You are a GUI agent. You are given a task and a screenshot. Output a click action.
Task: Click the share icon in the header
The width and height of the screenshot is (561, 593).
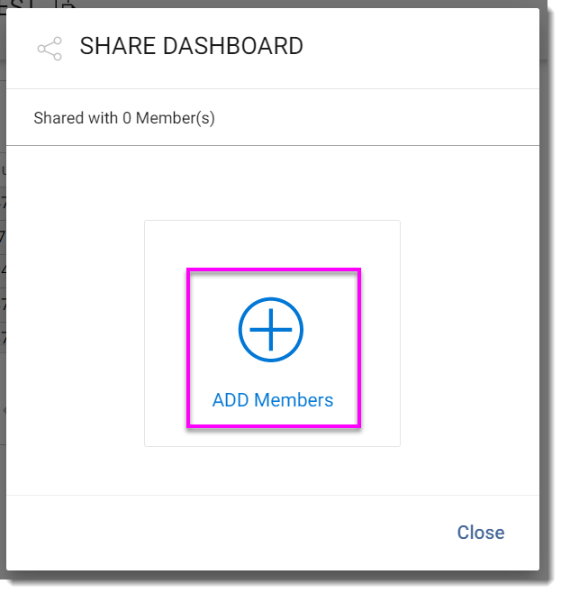(x=50, y=49)
